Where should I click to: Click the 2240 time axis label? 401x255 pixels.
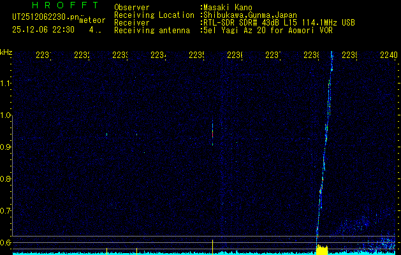[389, 55]
